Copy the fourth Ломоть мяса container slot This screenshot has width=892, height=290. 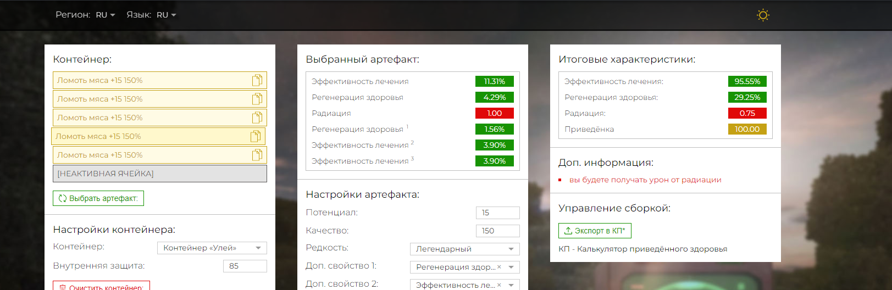(255, 137)
